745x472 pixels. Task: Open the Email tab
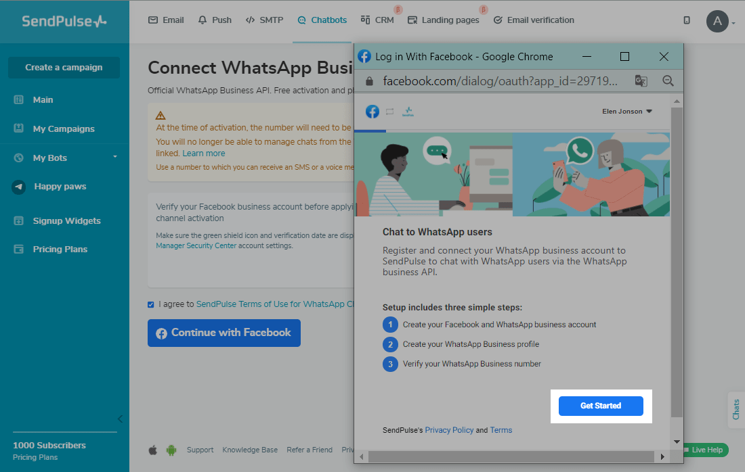166,20
